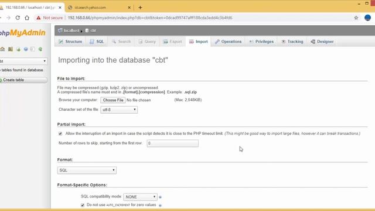Open the Format SQL dropdown
Viewport: 375px width, 211px height.
coord(87,170)
